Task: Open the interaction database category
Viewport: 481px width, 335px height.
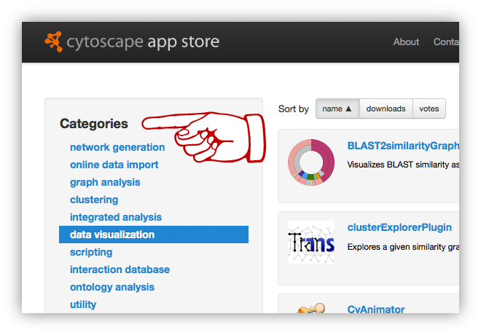Action: [x=120, y=269]
